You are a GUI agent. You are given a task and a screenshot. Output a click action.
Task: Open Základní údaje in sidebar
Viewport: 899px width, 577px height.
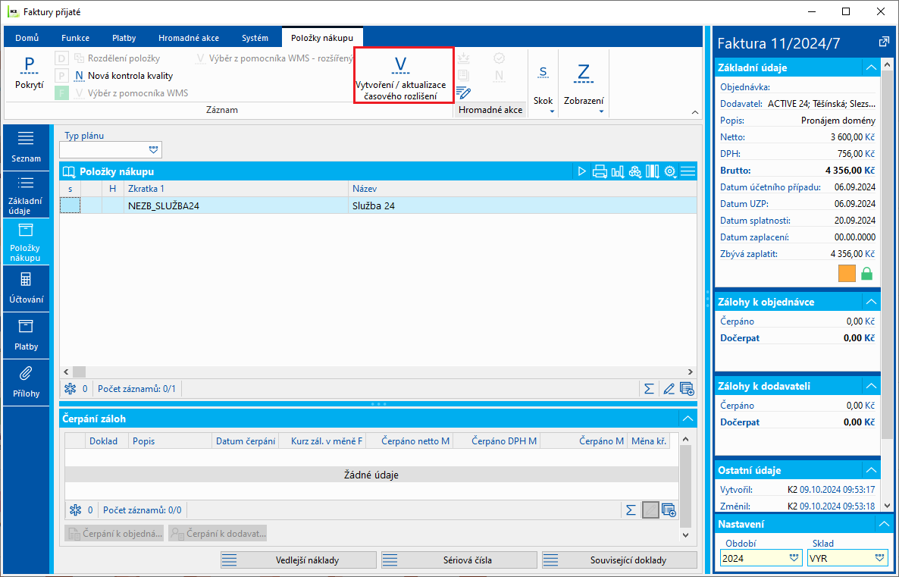26,195
